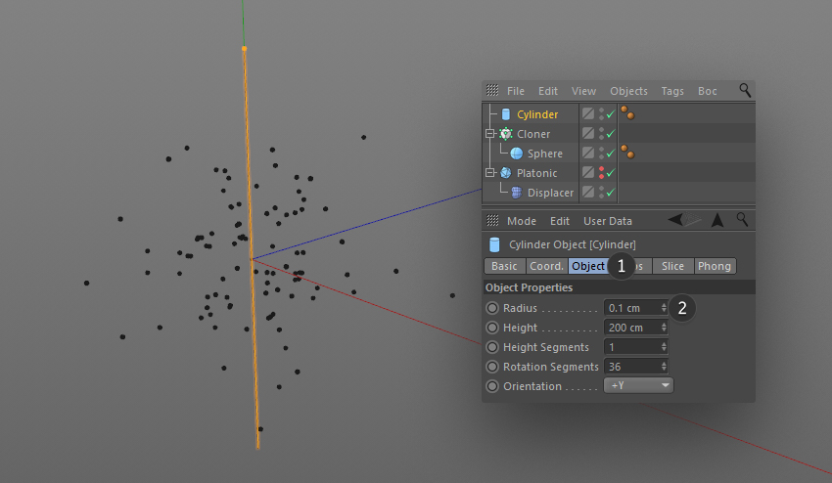The width and height of the screenshot is (832, 483).
Task: Click the Platonic row layer square
Action: (588, 172)
